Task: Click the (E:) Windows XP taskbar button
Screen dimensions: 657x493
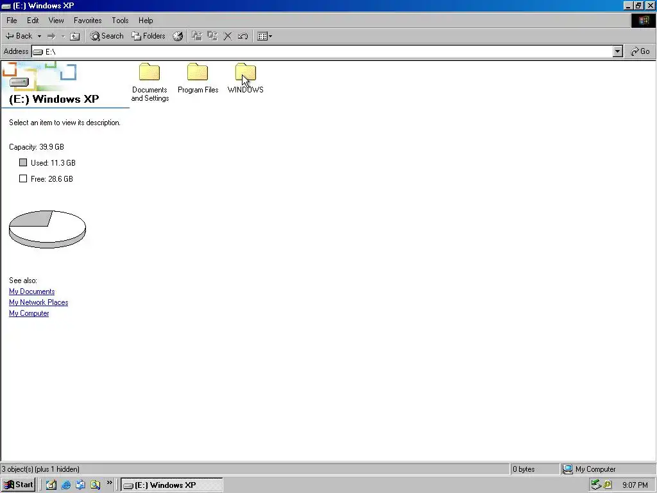Action: point(172,485)
